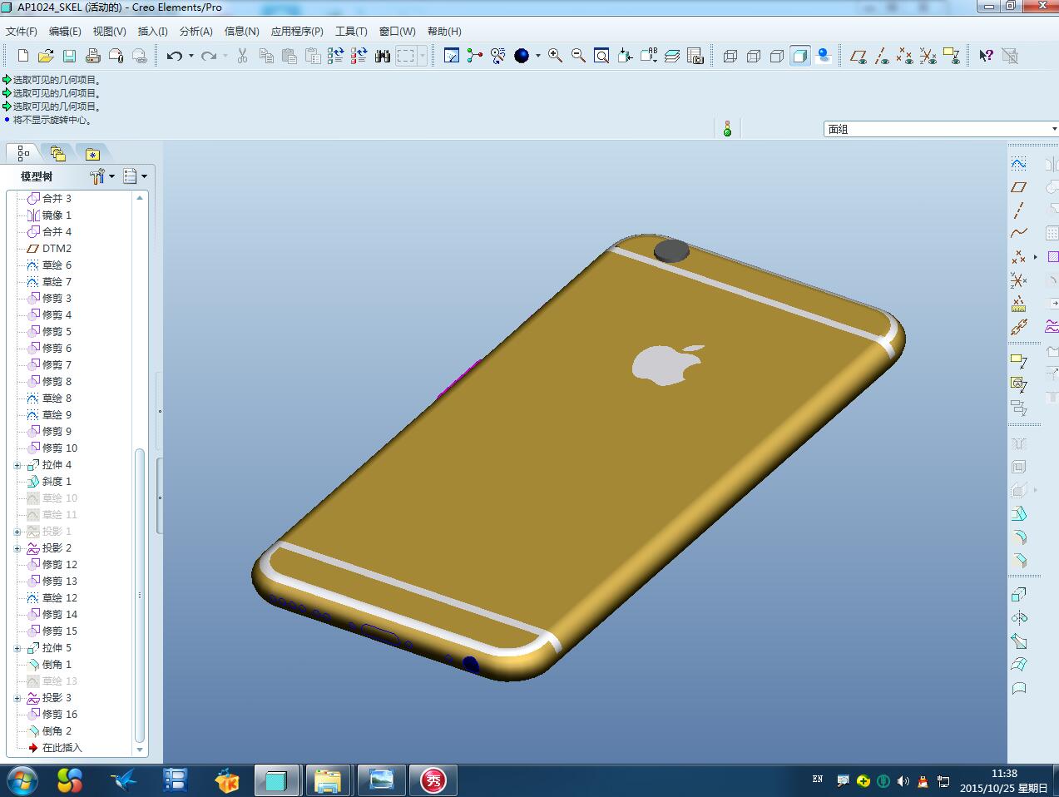Open file explorer from taskbar
Image resolution: width=1059 pixels, height=797 pixels.
coord(328,780)
